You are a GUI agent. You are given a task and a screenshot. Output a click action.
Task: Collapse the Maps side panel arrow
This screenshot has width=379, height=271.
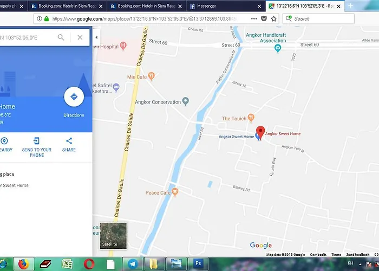pyautogui.click(x=96, y=37)
